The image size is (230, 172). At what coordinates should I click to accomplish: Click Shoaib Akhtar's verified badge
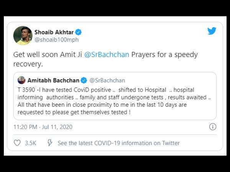(78, 32)
